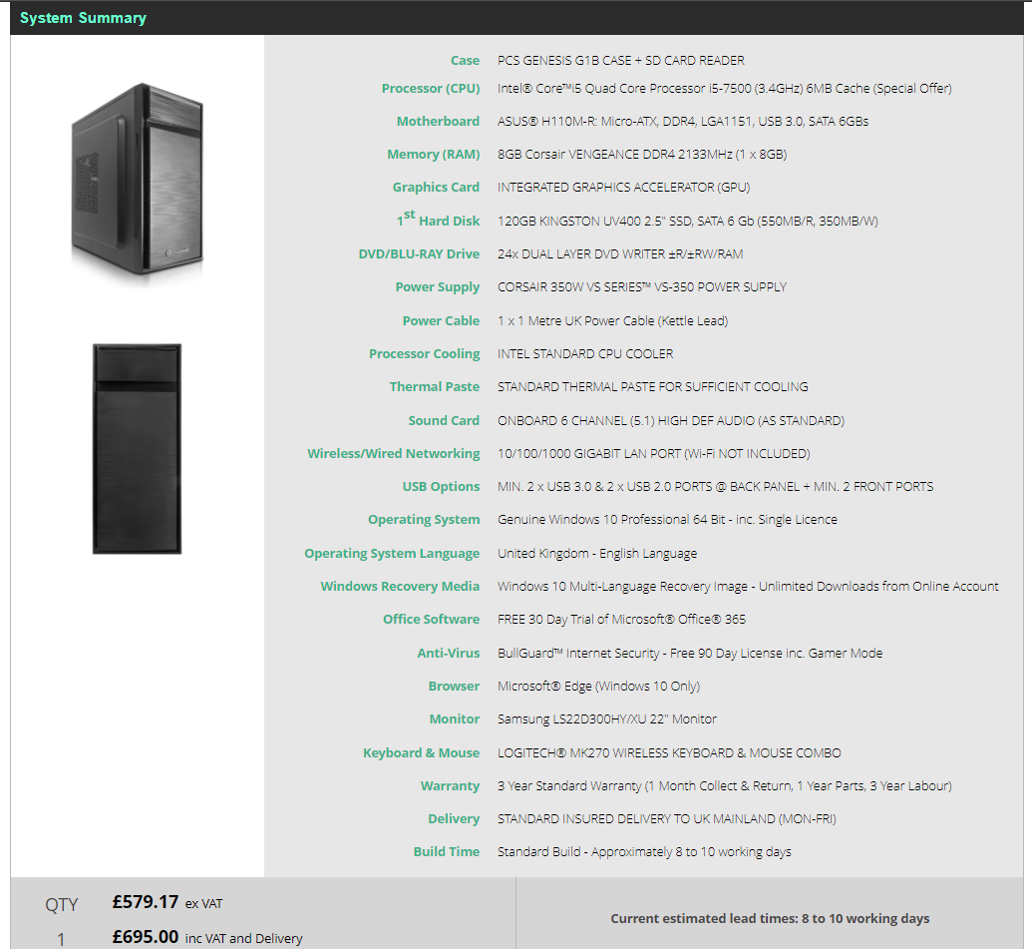Viewport: 1032px width, 949px height.
Task: Select the DVD/BLU-RAY Drive label
Action: point(419,253)
